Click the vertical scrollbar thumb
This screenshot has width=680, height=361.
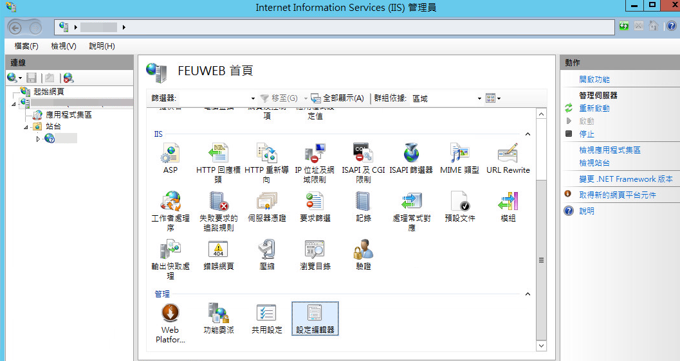(x=541, y=260)
